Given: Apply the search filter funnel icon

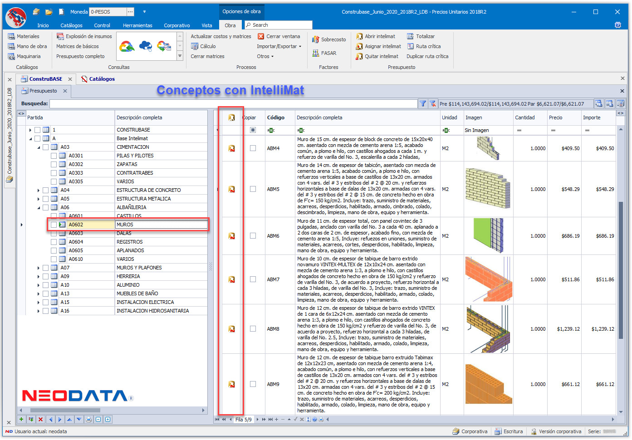Looking at the screenshot, I should tap(423, 103).
